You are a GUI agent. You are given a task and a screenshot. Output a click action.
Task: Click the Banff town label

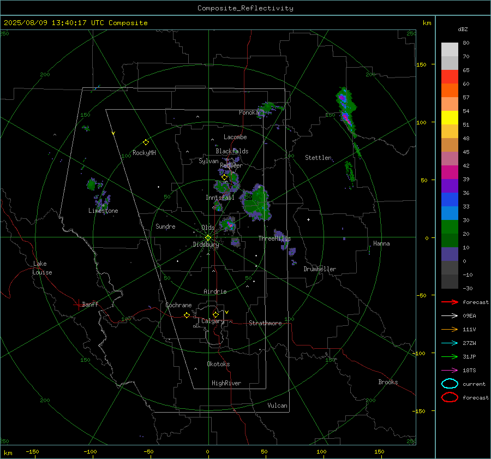[x=90, y=304]
